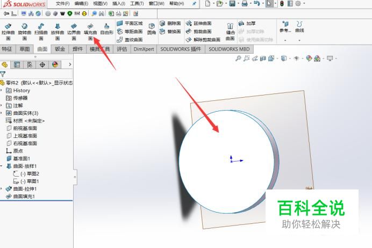This screenshot has height=248, width=372.
Task: Click the 删除面 delete face tool
Action: (x=170, y=23)
